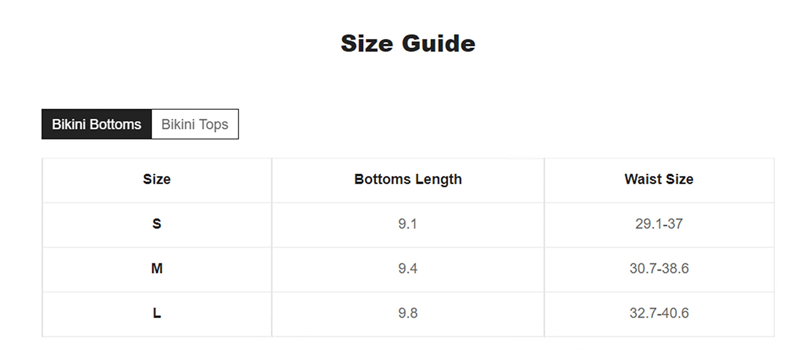Select the Bikini Bottoms tab
Screen dimensions: 802x350
coord(96,124)
